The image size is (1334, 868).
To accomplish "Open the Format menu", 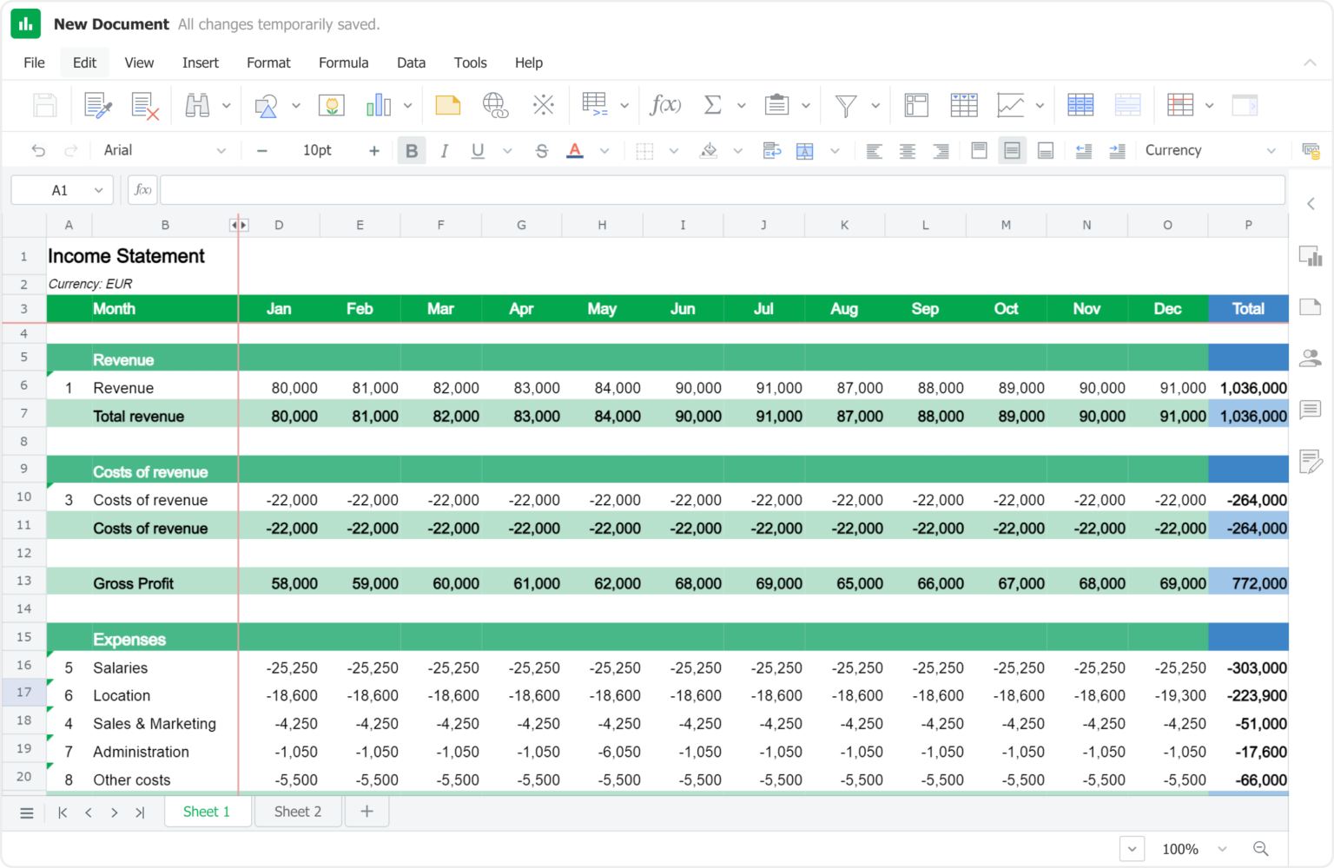I will tap(268, 62).
